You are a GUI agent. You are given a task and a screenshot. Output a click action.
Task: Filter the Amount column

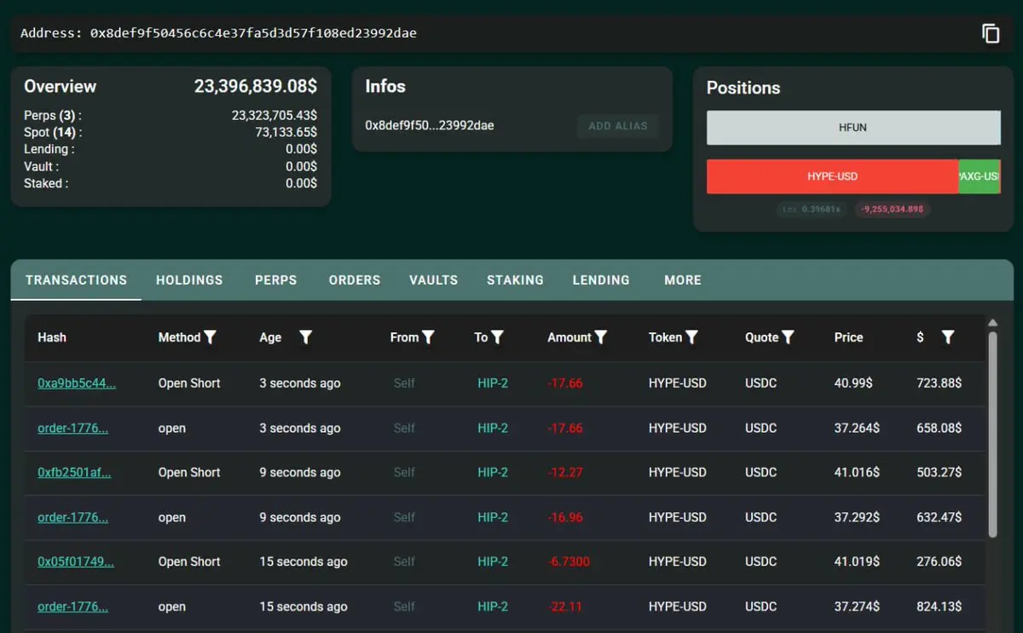[601, 337]
